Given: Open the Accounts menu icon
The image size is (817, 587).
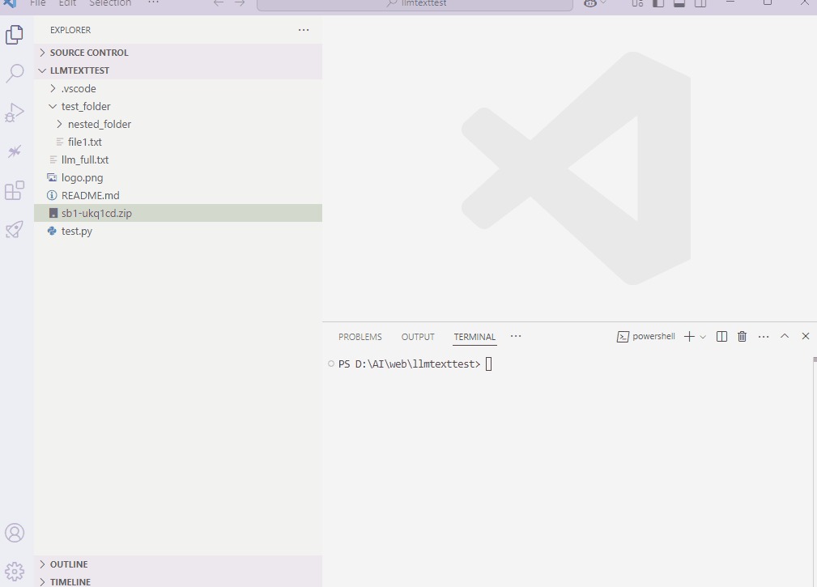Looking at the screenshot, I should coord(15,533).
